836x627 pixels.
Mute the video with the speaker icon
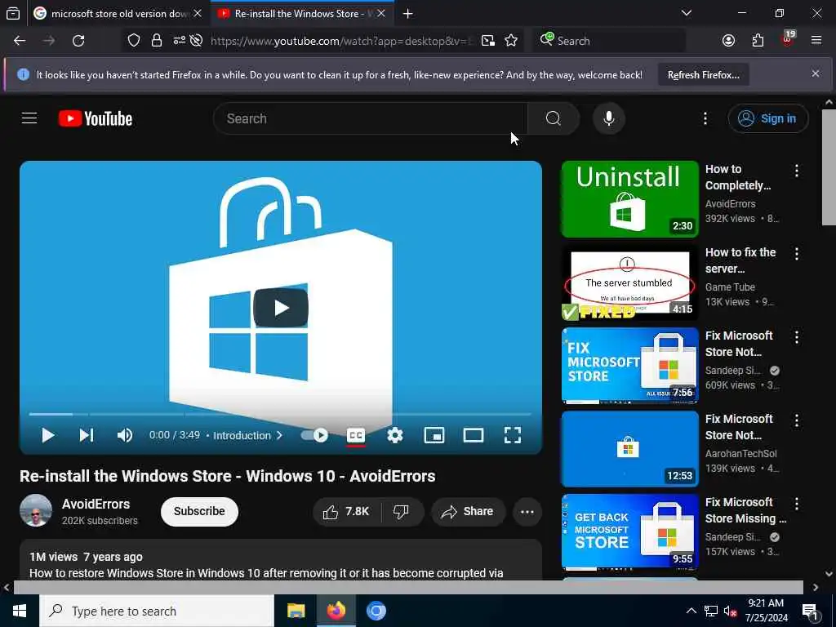click(125, 436)
